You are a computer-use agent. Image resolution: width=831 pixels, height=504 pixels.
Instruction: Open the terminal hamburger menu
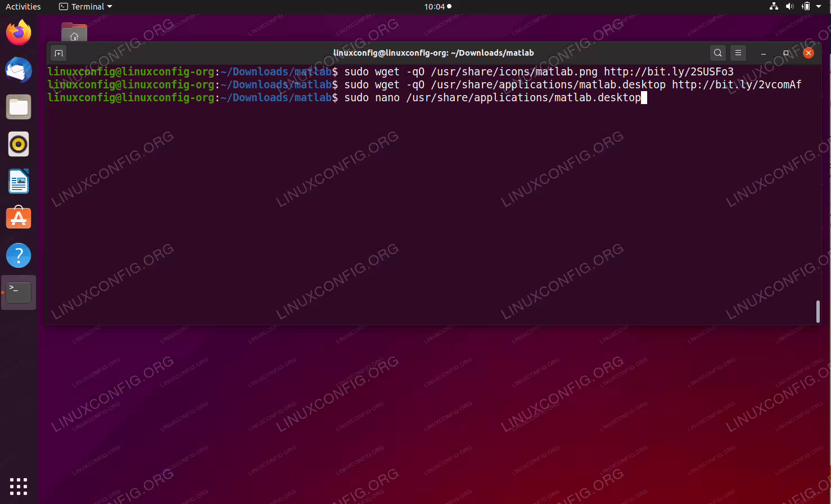(x=738, y=53)
